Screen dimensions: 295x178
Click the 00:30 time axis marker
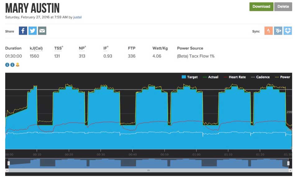point(101,154)
